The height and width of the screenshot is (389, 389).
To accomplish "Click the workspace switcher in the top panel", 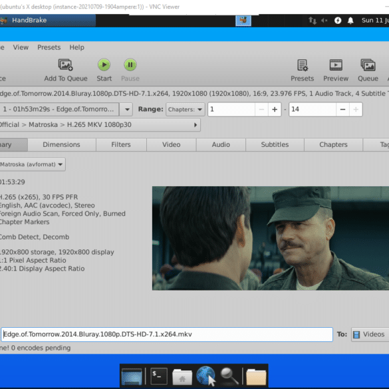I will 243,21.
